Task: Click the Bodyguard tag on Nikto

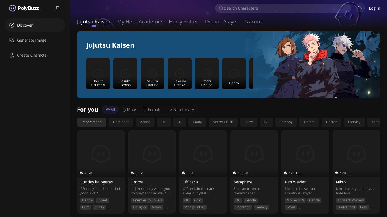Action: 346,207
